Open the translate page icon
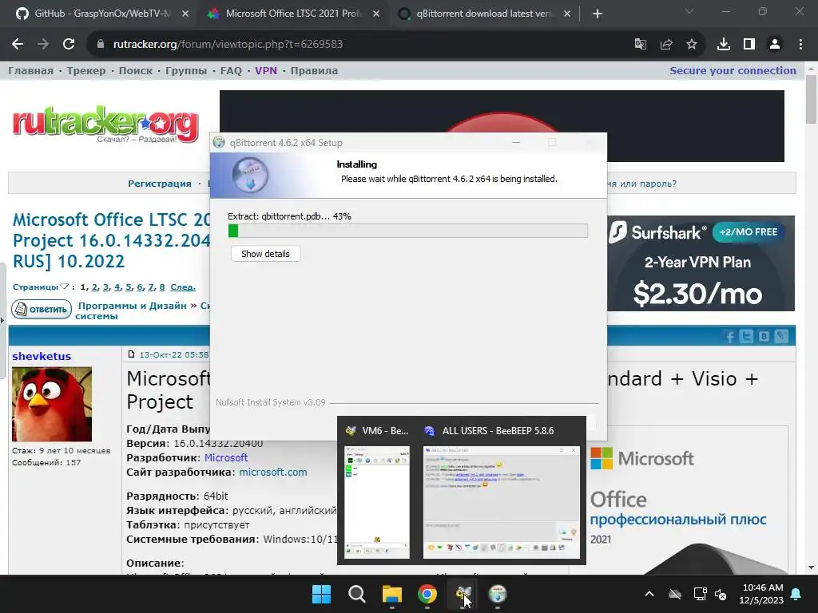 640,45
